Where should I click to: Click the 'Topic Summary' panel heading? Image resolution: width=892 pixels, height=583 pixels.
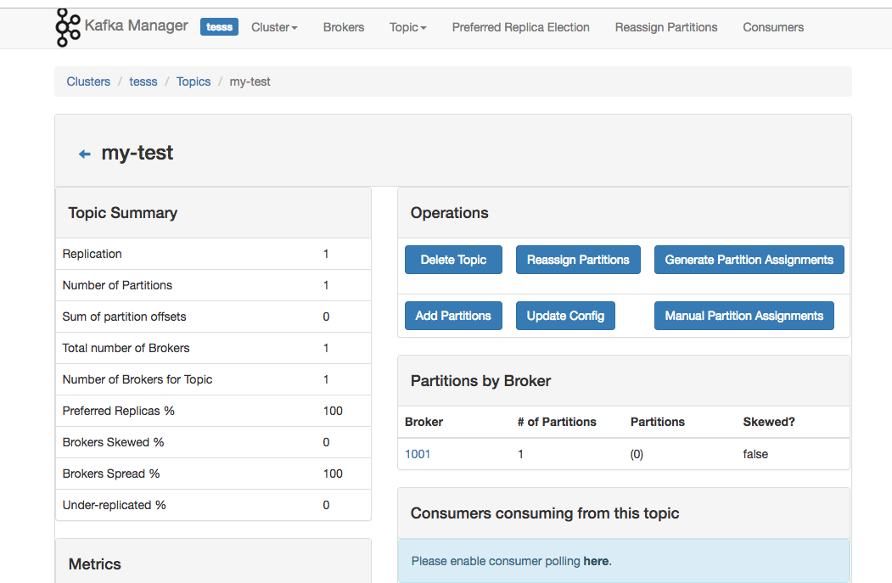point(123,213)
